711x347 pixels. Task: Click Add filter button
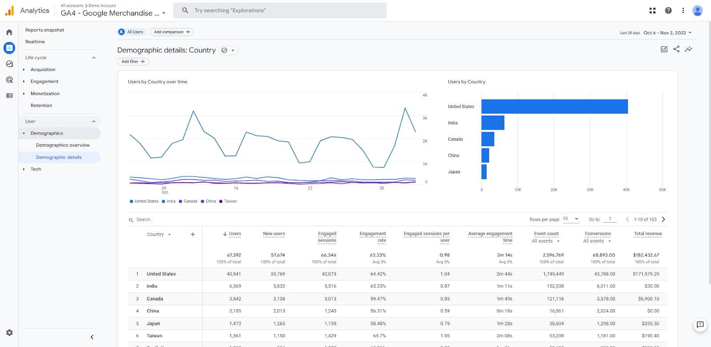point(133,62)
